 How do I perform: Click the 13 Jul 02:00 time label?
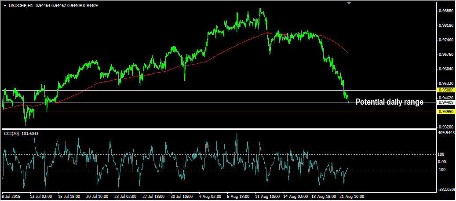pyautogui.click(x=41, y=196)
